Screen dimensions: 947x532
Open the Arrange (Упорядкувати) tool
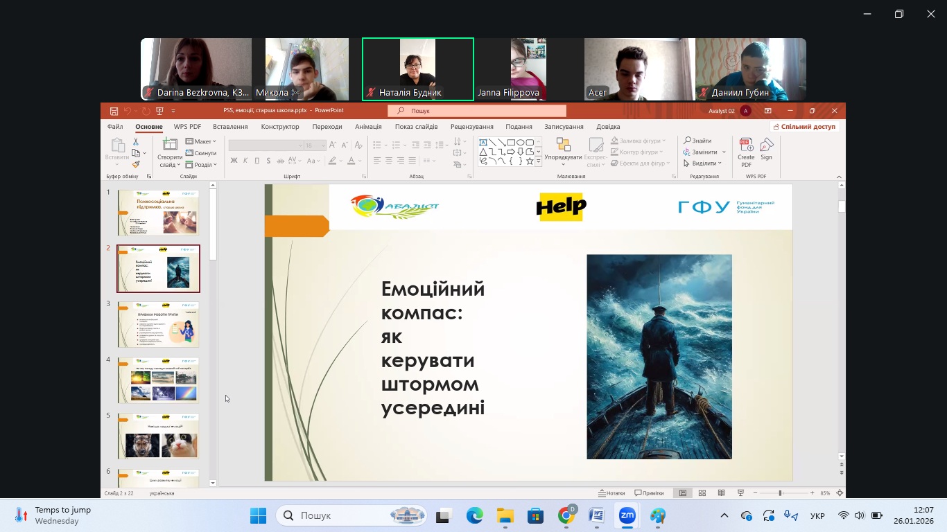pyautogui.click(x=563, y=152)
